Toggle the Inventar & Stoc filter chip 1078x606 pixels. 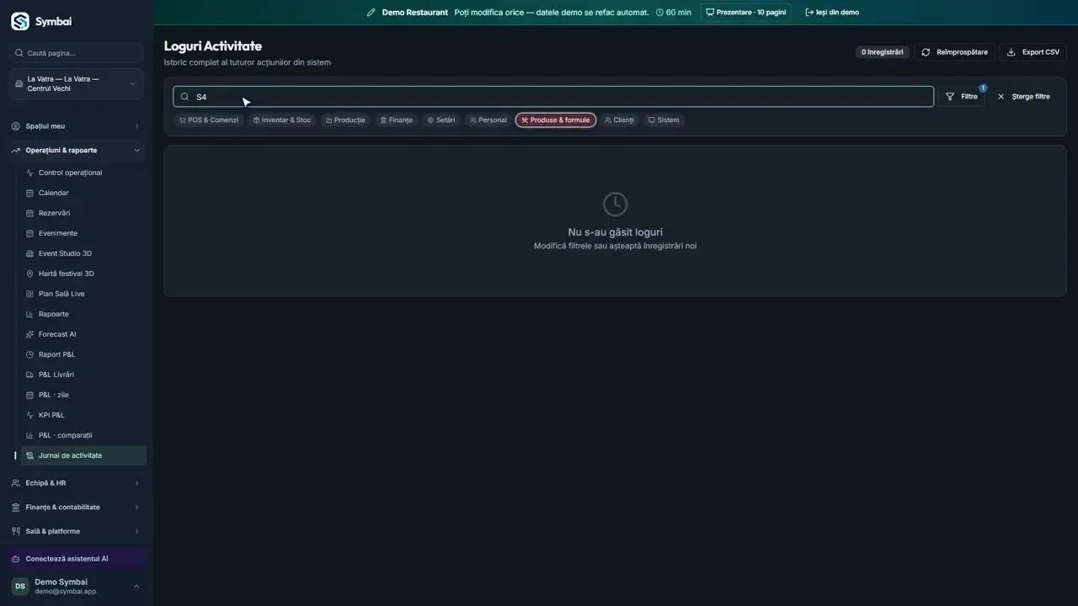pos(282,120)
